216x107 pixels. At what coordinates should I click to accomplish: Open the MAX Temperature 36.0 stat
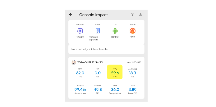(115, 89)
